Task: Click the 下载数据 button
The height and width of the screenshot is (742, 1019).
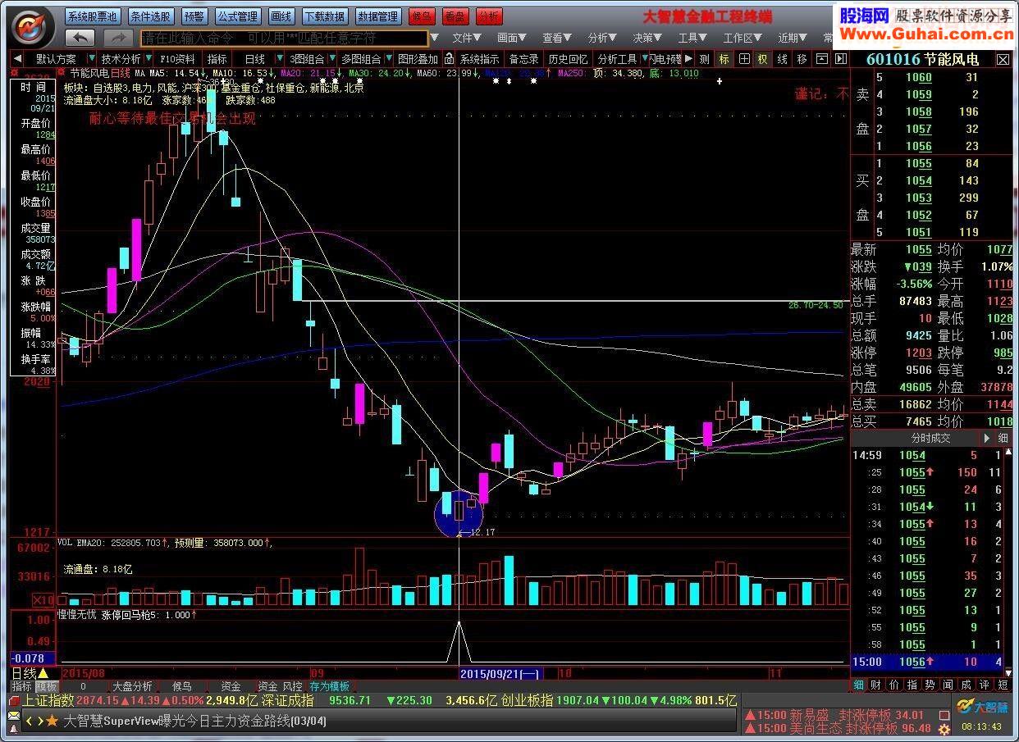Action: tap(324, 16)
